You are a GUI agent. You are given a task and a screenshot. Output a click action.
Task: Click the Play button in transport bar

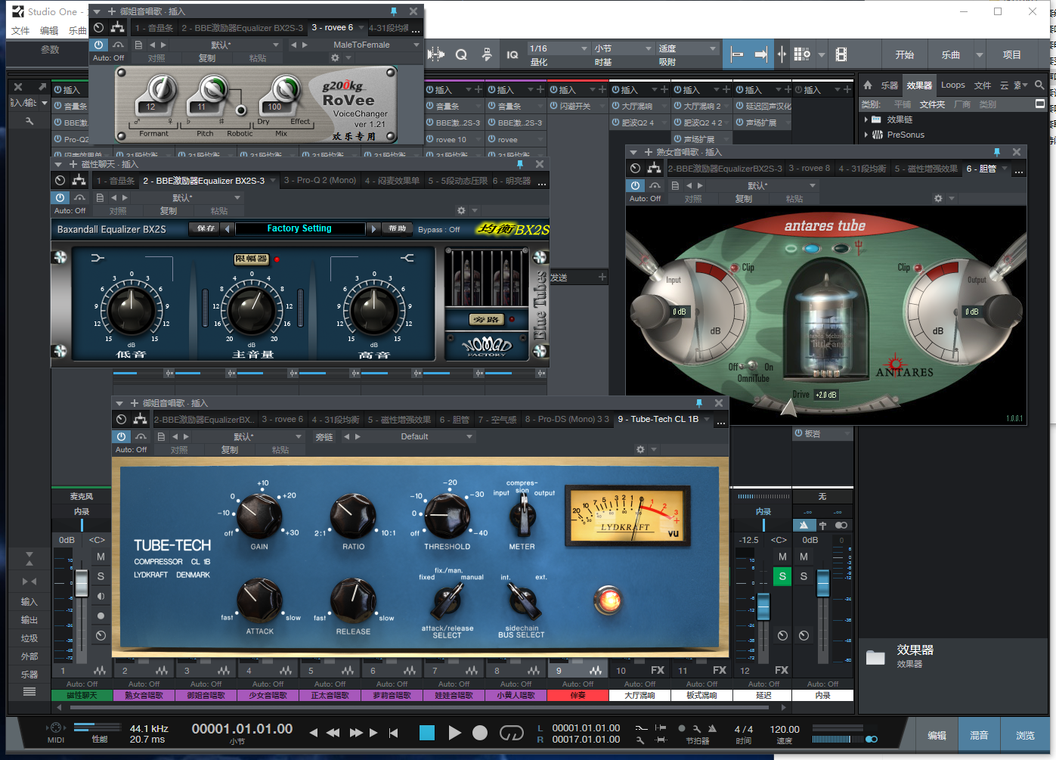point(454,733)
